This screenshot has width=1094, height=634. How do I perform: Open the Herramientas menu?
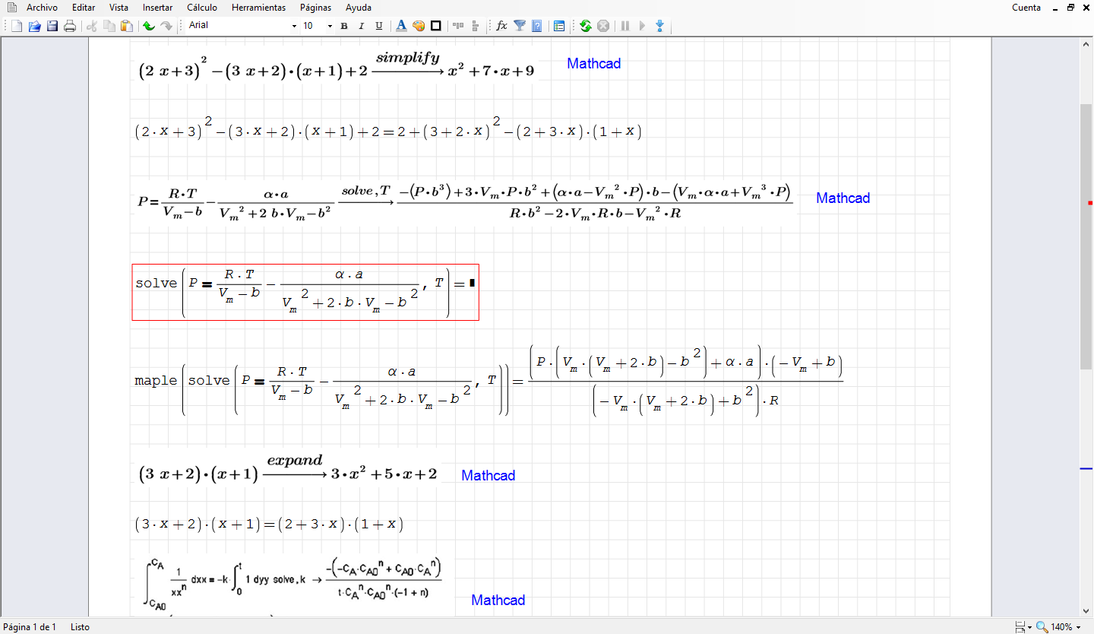click(x=258, y=8)
